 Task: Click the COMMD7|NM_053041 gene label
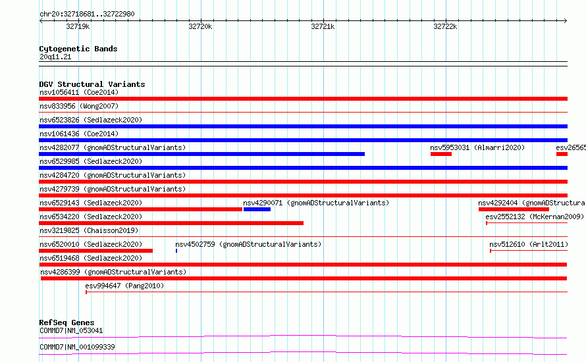tap(71, 330)
